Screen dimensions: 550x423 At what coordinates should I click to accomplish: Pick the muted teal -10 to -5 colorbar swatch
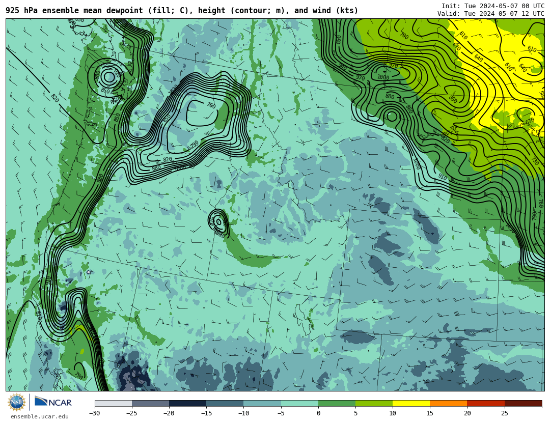pyautogui.click(x=262, y=403)
